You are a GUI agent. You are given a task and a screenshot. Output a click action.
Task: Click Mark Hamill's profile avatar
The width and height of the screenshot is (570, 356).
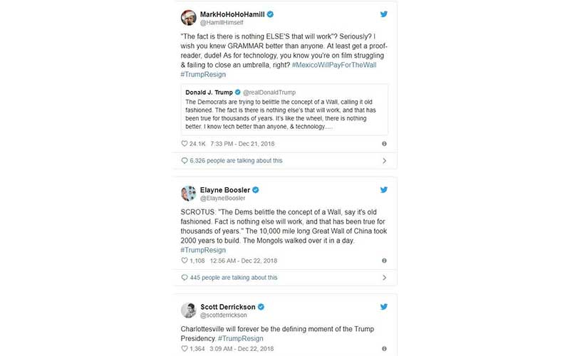(x=189, y=18)
